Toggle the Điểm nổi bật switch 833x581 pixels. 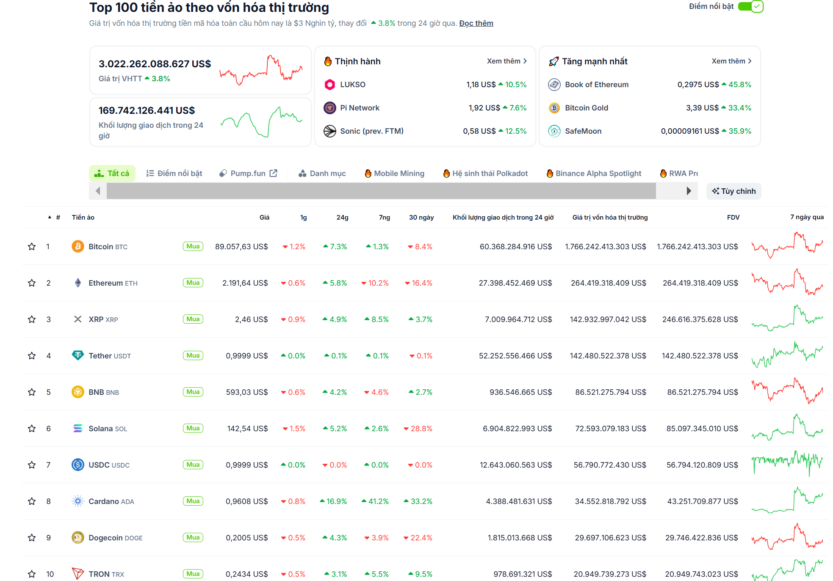(x=750, y=6)
